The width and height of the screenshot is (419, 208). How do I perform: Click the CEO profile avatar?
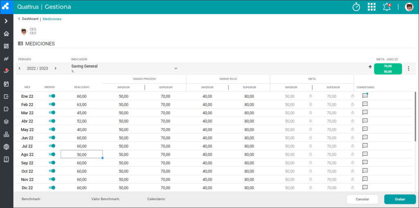tap(24, 31)
